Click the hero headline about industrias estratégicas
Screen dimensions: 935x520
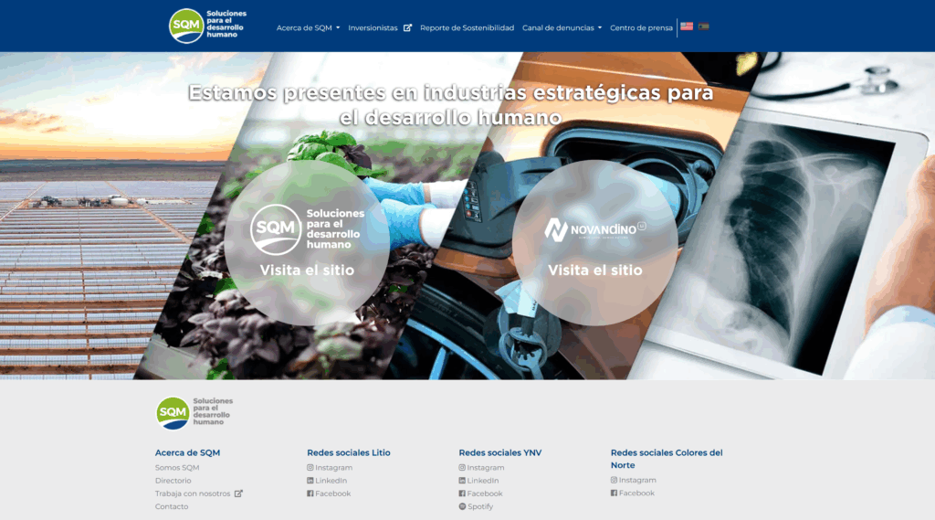click(451, 104)
